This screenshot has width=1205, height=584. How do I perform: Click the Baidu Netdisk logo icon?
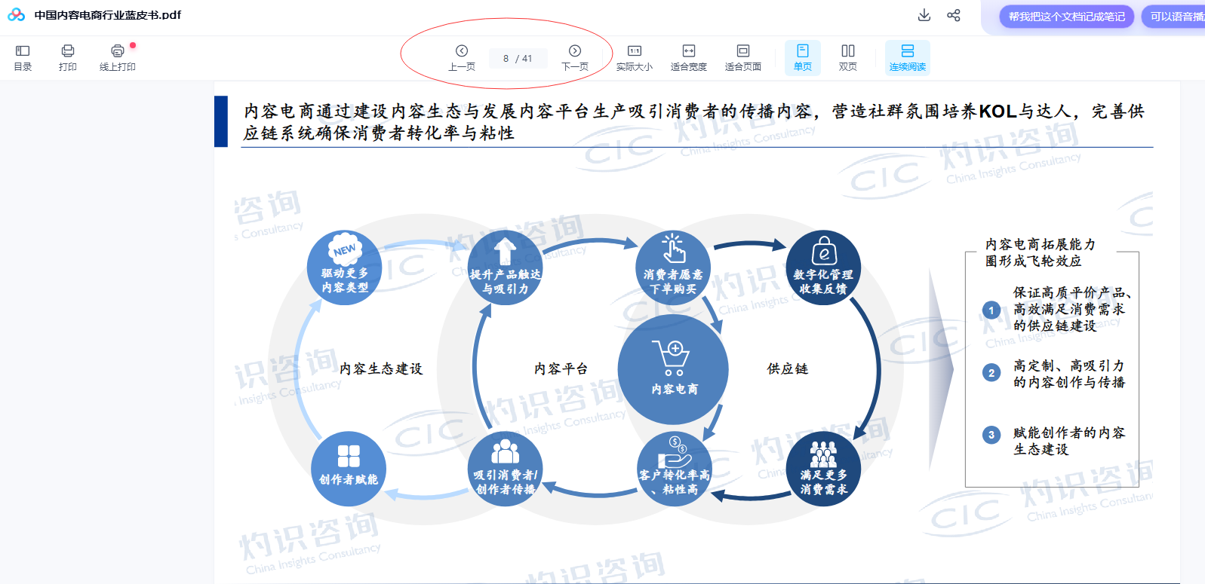coord(17,15)
